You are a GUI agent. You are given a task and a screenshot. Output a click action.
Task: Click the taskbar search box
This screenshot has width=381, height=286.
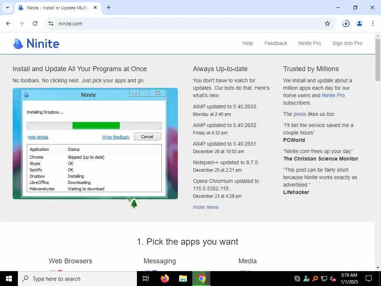click(77, 279)
